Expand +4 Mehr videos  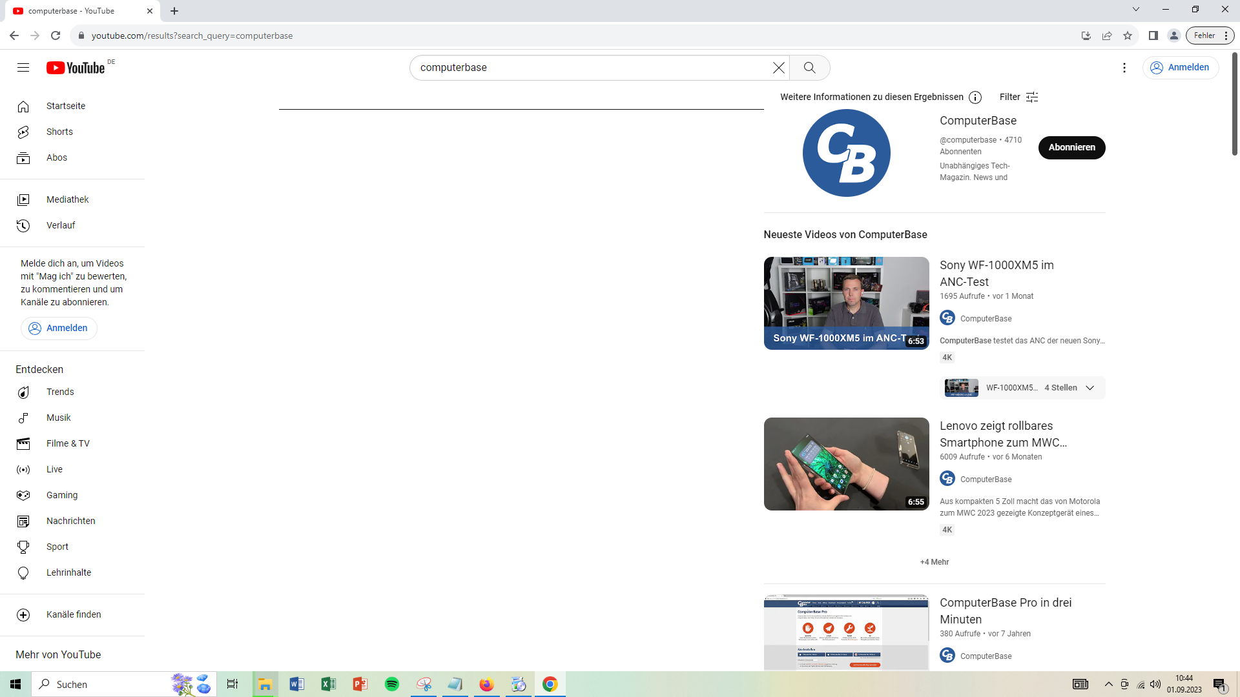tap(934, 562)
